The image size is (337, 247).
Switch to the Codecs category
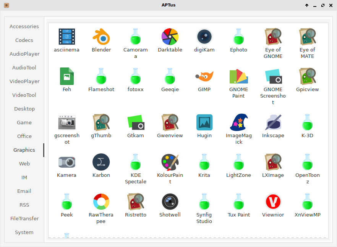[24, 40]
